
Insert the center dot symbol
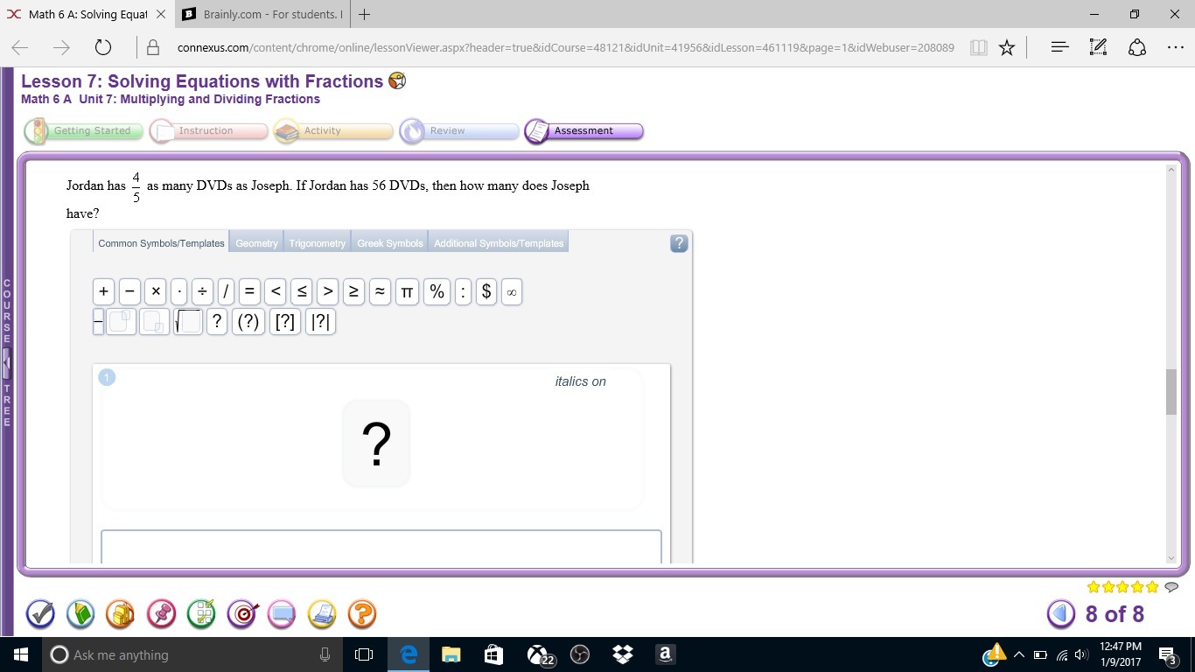tap(179, 291)
